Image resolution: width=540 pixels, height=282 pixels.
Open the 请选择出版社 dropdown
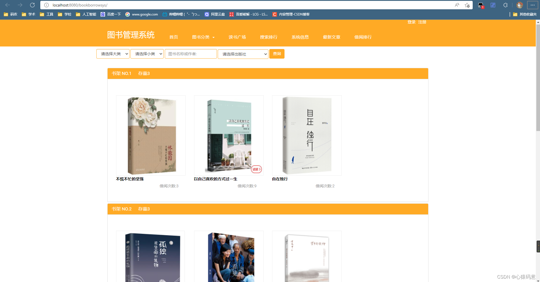click(x=243, y=54)
